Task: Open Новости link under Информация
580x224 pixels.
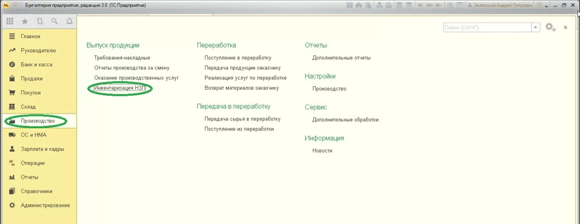Action: 322,151
